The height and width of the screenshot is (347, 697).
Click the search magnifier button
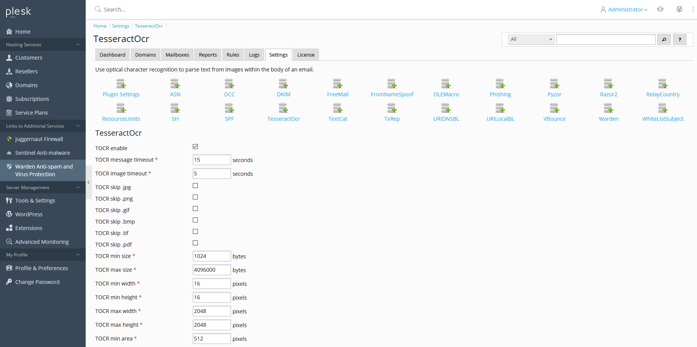click(664, 39)
